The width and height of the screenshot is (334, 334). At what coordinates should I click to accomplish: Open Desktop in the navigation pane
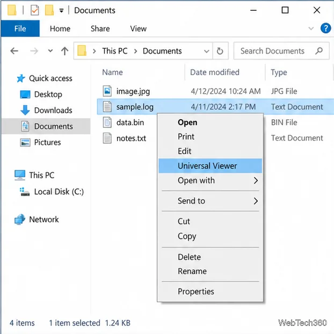tap(48, 95)
